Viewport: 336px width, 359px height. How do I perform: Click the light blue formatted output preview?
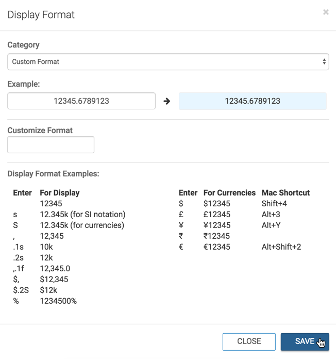[x=253, y=101]
